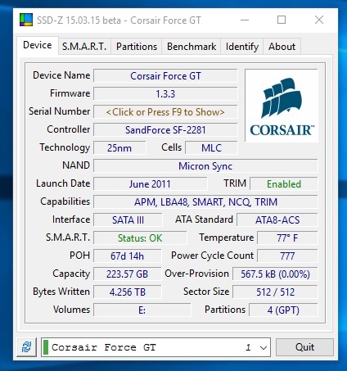Screen dimensions: 347x371
Task: Click the Power Cycle Count value 777
Action: tap(287, 256)
